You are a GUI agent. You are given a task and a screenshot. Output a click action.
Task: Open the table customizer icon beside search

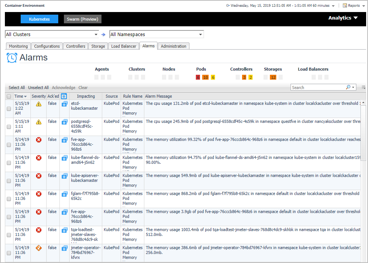[363, 87]
